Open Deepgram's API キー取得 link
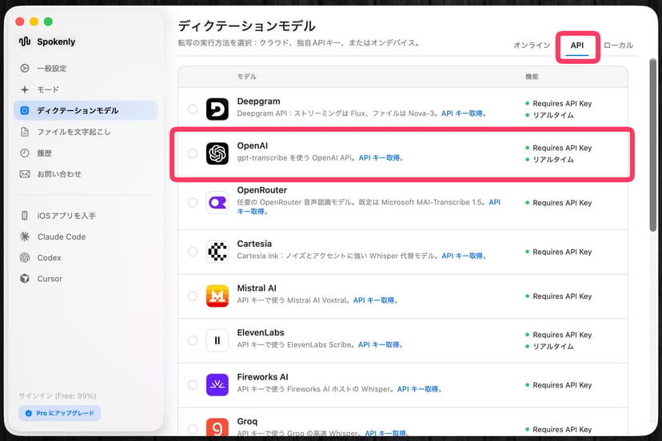The image size is (662, 441). [x=464, y=113]
